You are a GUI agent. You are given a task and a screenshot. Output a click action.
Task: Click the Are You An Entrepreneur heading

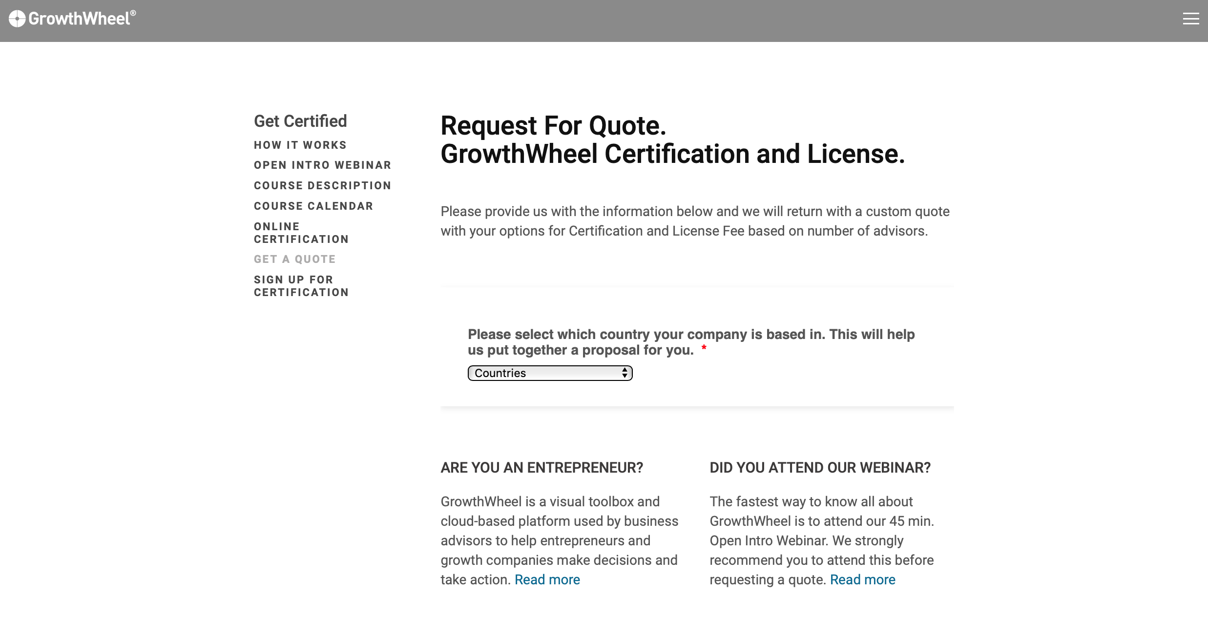click(x=542, y=467)
